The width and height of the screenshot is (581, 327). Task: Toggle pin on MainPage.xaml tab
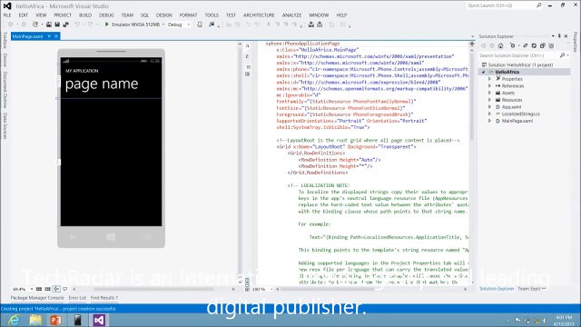[49, 36]
